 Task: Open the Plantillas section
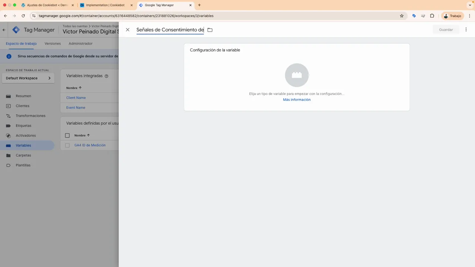pyautogui.click(x=23, y=165)
